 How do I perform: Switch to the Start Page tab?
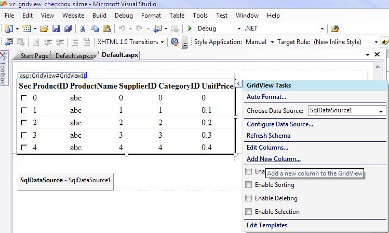[34, 56]
